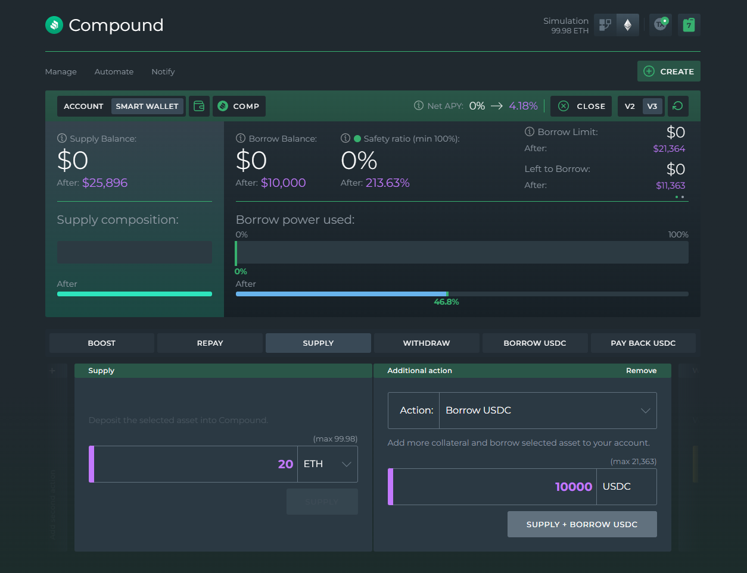Click the Left to Borrow after value $11,363
The image size is (747, 573).
coord(671,186)
